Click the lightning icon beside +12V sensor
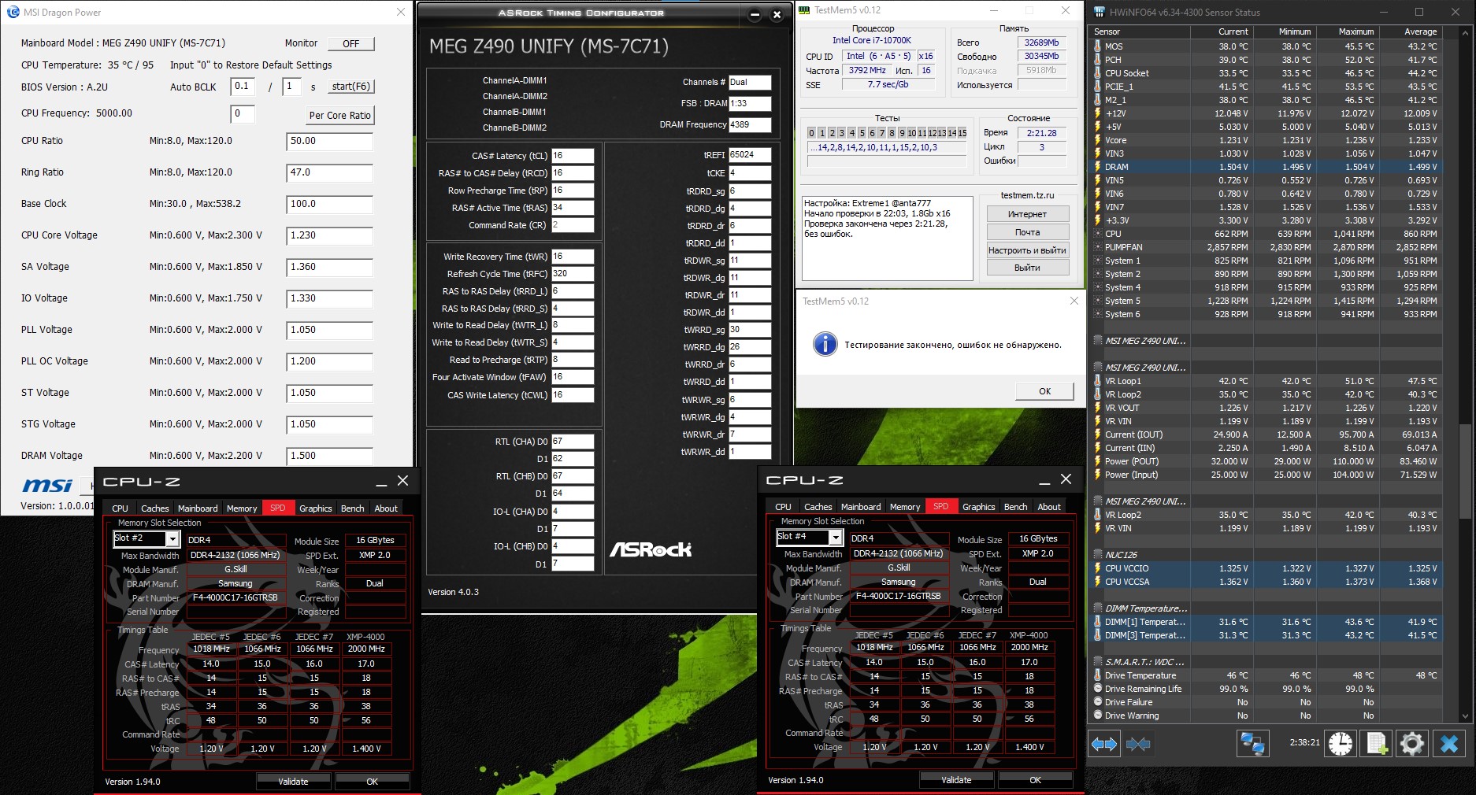Screen dimensions: 1476x795 tap(1097, 113)
